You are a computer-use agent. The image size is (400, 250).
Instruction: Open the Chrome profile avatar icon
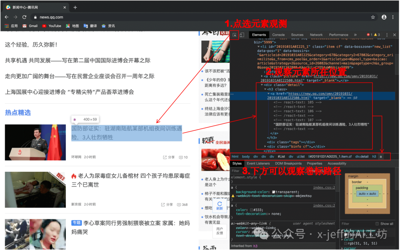pyautogui.click(x=384, y=17)
